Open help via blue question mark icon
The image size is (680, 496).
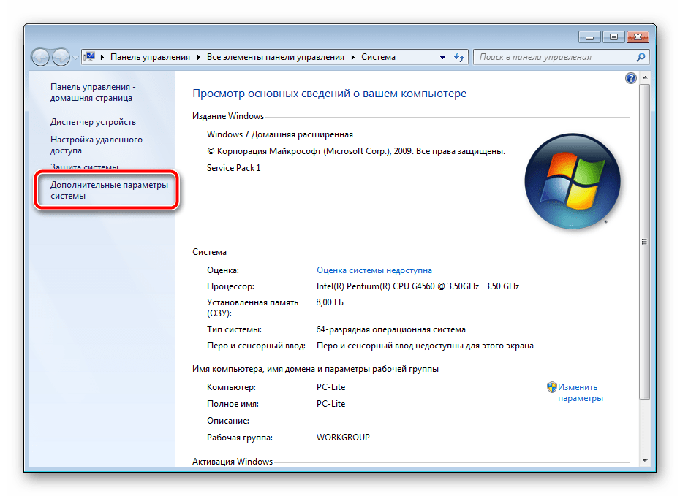tap(630, 78)
